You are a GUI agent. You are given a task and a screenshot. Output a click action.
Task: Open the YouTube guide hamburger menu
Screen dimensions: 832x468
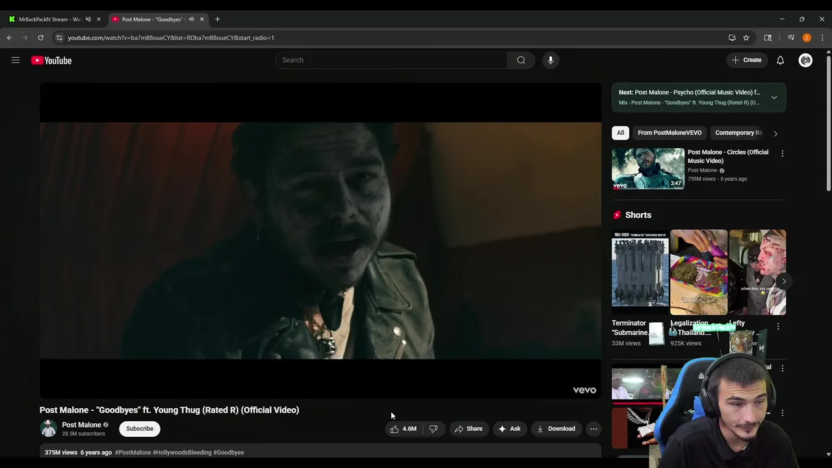[16, 60]
